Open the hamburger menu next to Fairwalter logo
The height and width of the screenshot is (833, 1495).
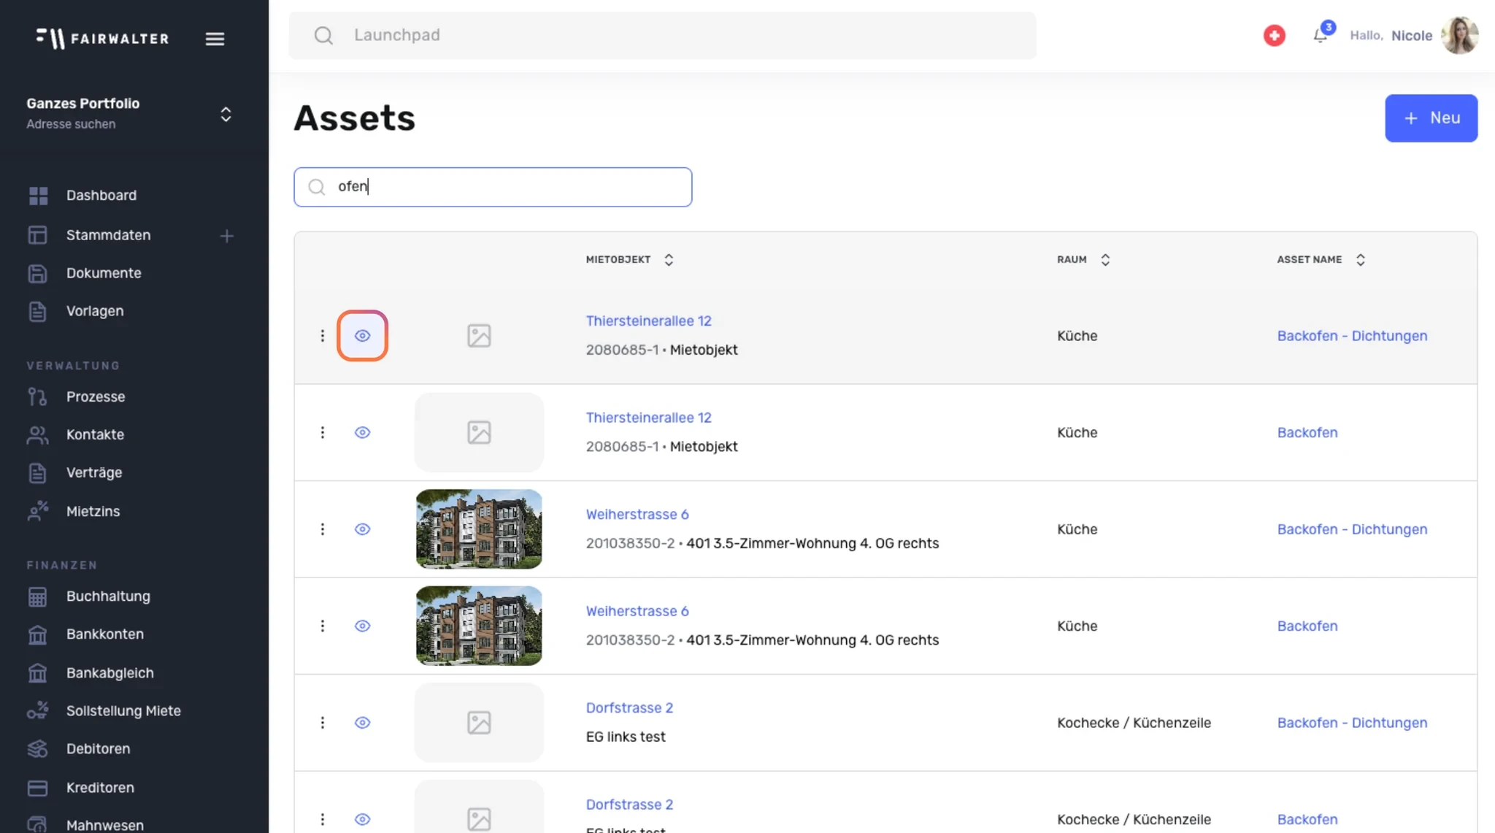click(x=215, y=39)
